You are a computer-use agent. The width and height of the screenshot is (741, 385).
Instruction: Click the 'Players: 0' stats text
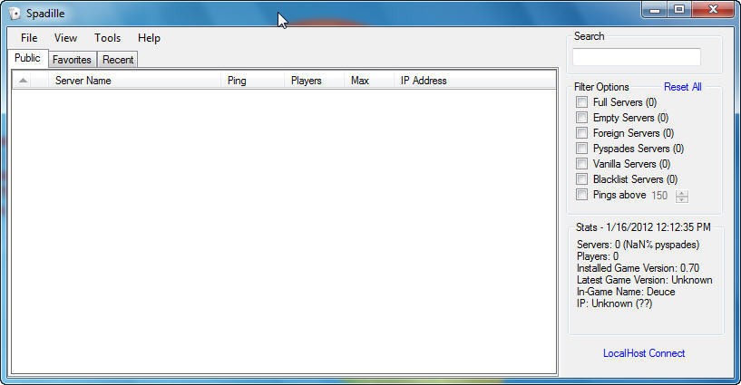tap(598, 256)
